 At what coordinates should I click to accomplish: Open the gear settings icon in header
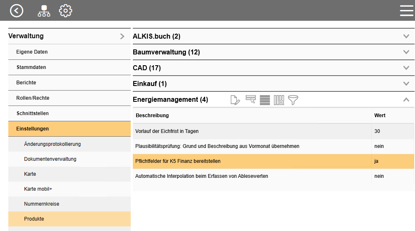pos(66,11)
